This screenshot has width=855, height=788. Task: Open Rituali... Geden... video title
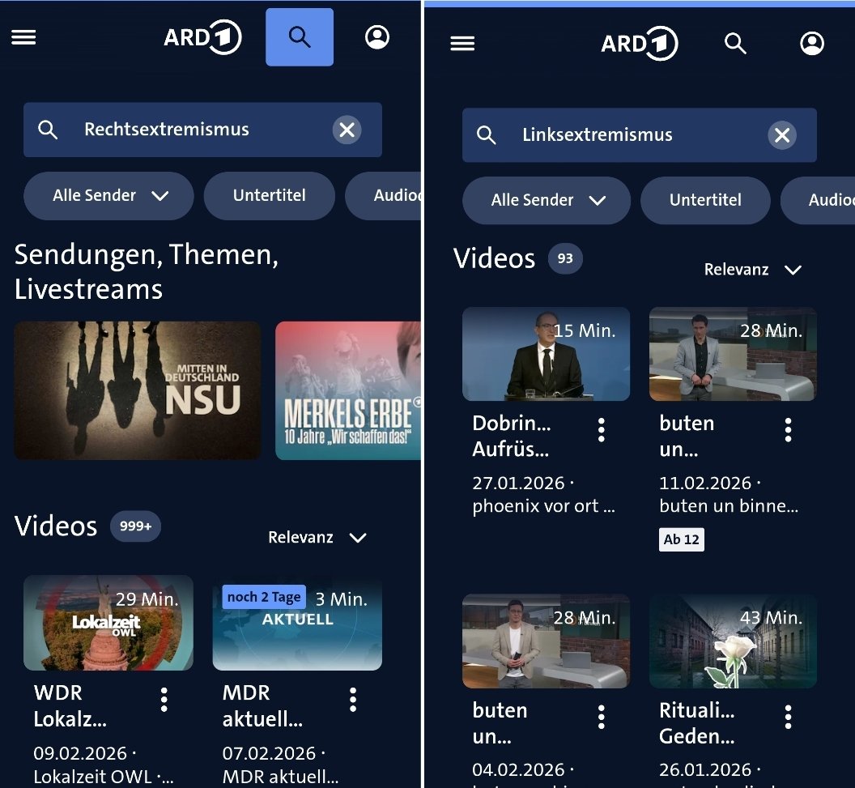tap(697, 723)
